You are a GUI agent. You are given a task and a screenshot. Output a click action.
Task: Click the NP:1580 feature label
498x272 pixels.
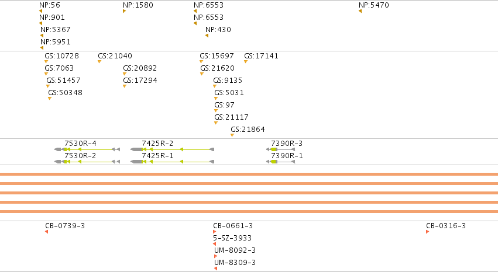pyautogui.click(x=138, y=5)
